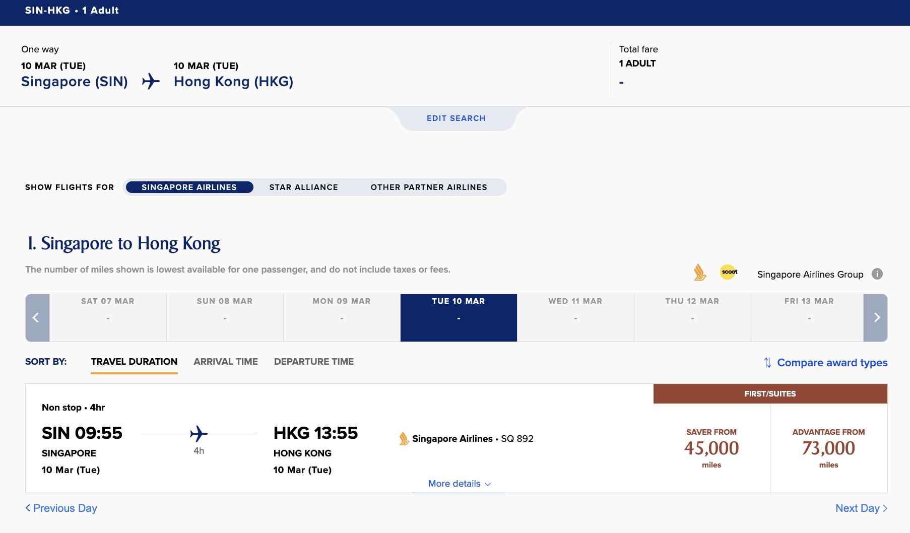Switch flights filter to Star Alliance
The image size is (910, 533).
coord(303,187)
